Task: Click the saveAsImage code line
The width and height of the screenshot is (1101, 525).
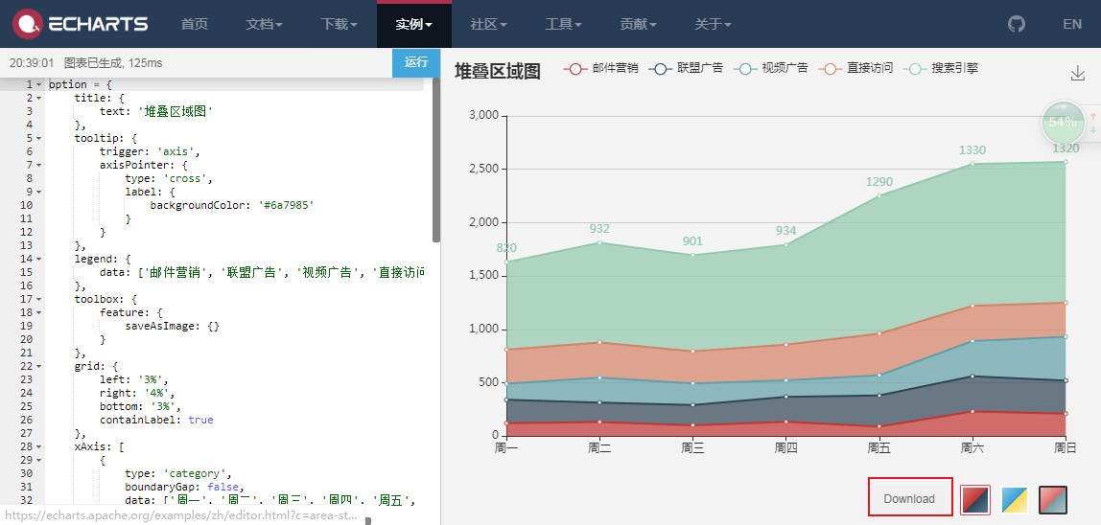Action: [x=172, y=327]
